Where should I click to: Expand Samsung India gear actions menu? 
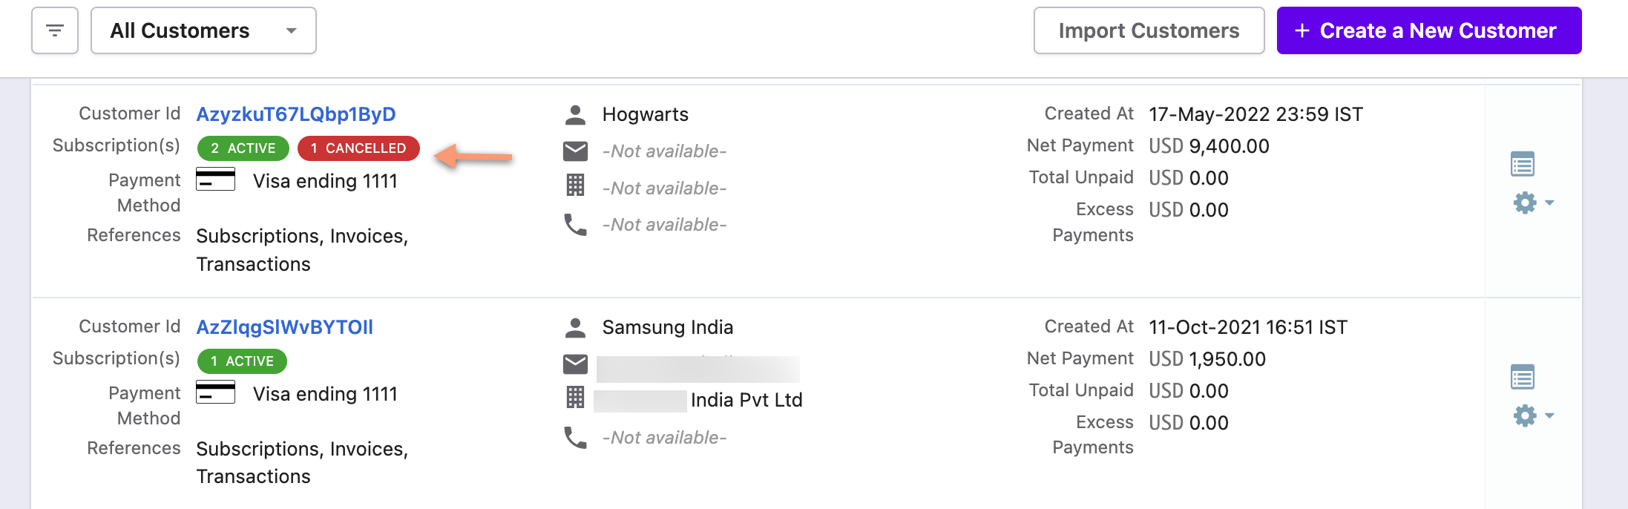click(1532, 416)
